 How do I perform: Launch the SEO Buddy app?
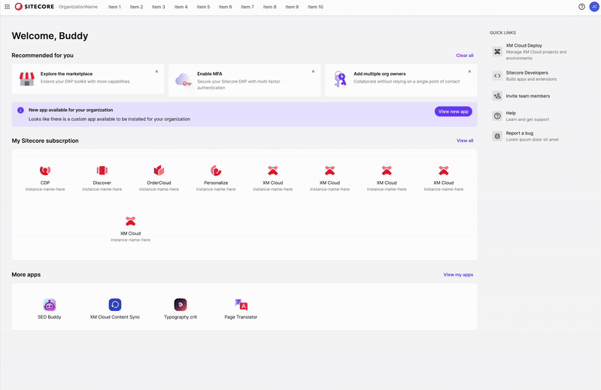pyautogui.click(x=50, y=305)
